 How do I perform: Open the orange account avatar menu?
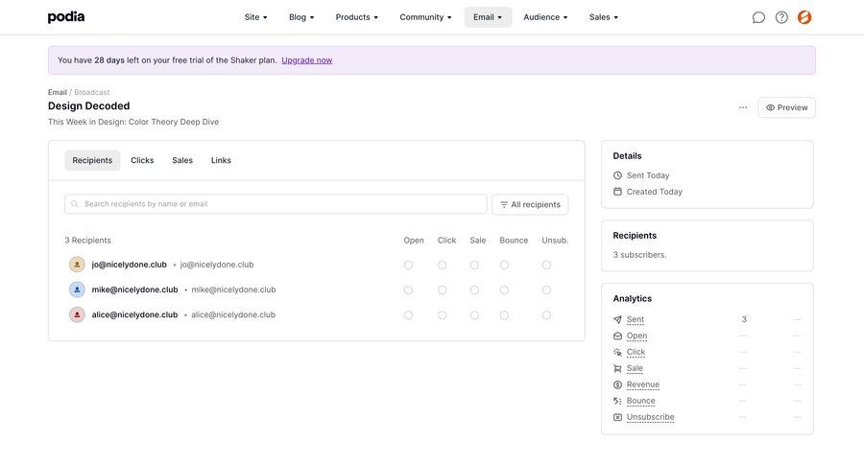[804, 17]
